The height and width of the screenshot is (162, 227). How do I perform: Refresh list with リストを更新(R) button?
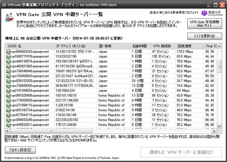[x=205, y=36]
